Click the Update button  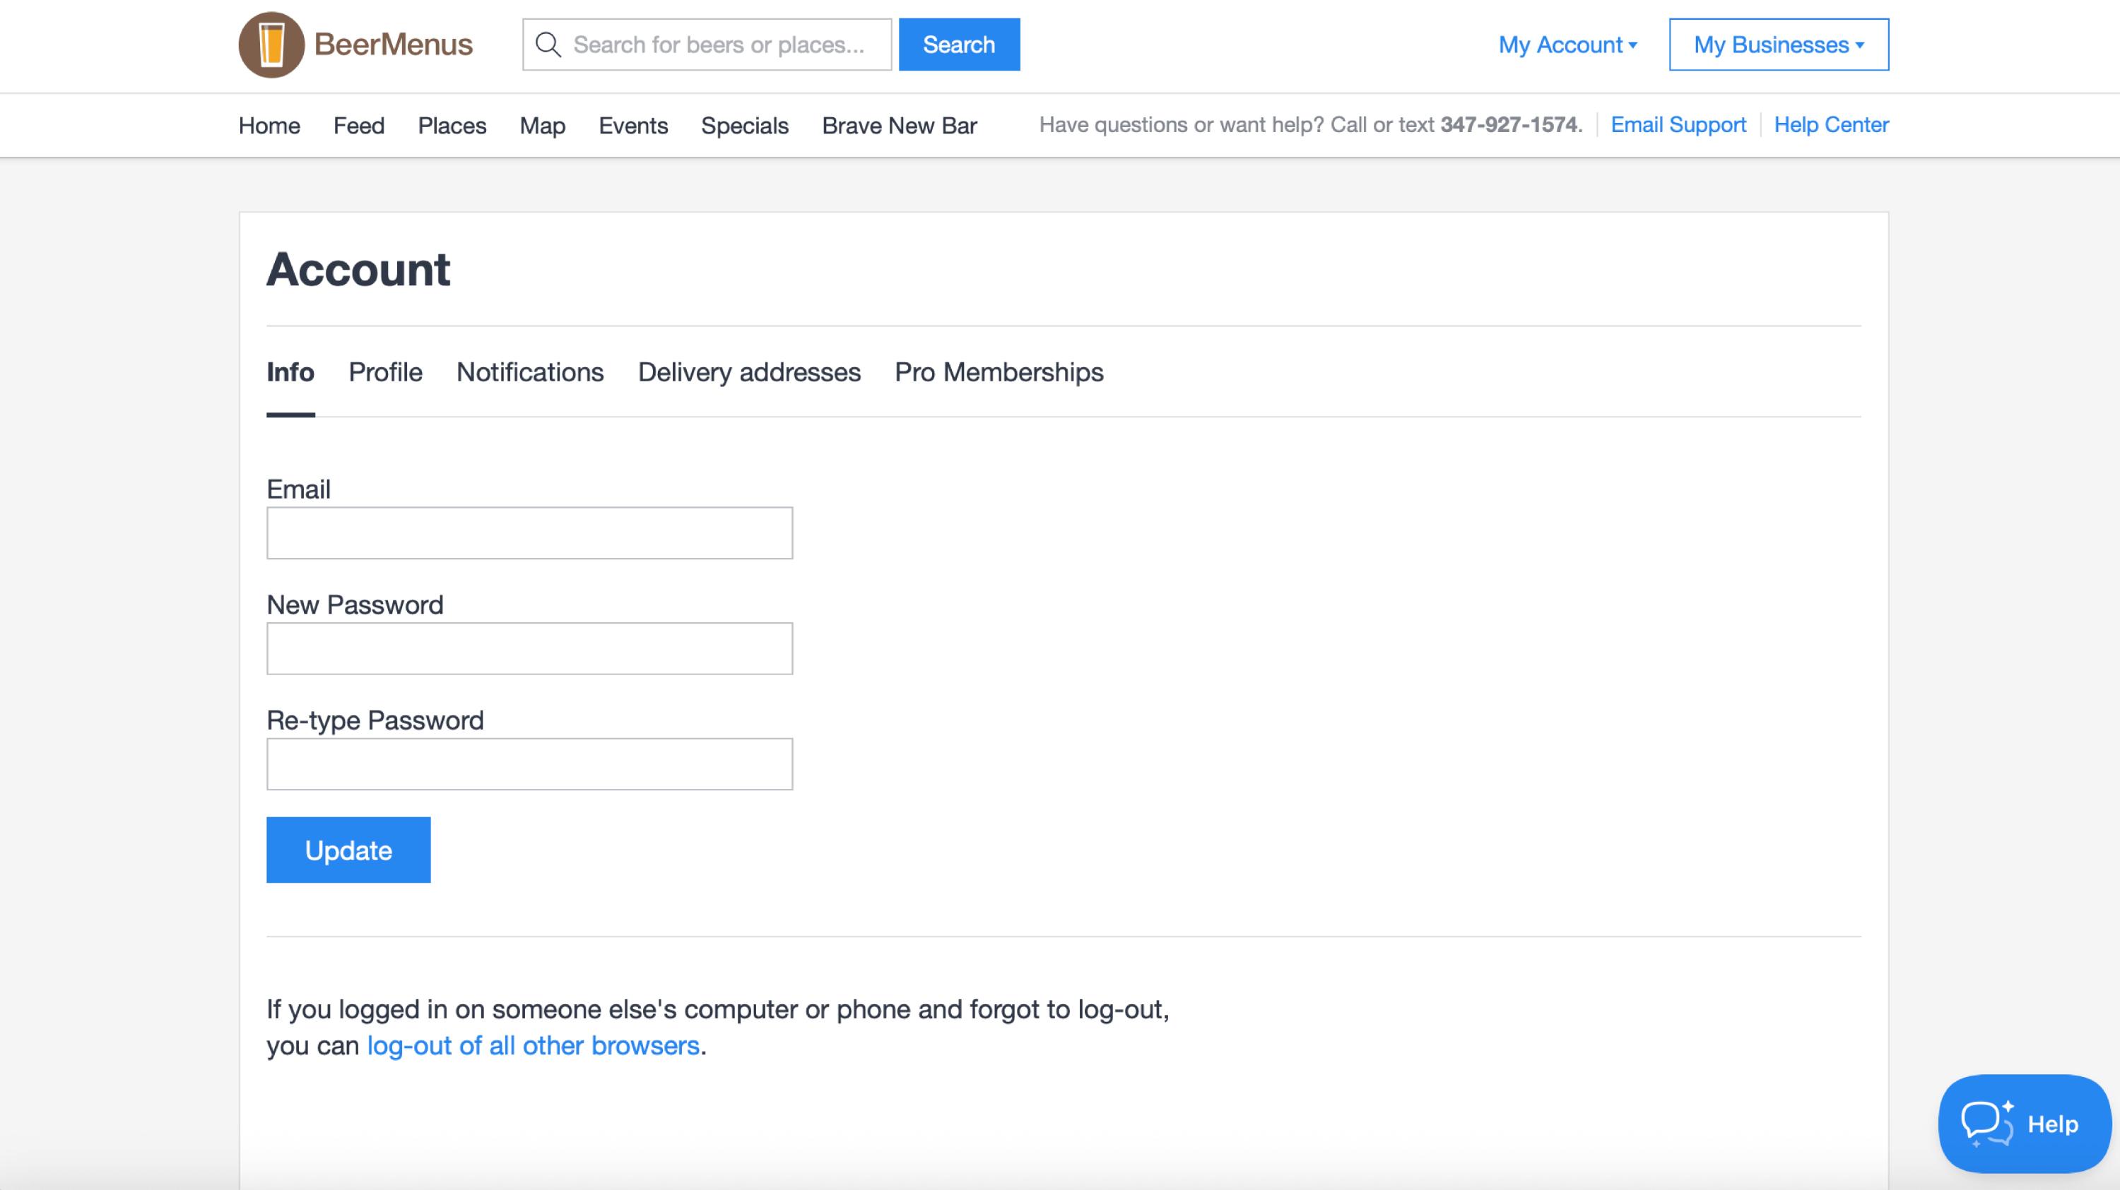pyautogui.click(x=348, y=850)
